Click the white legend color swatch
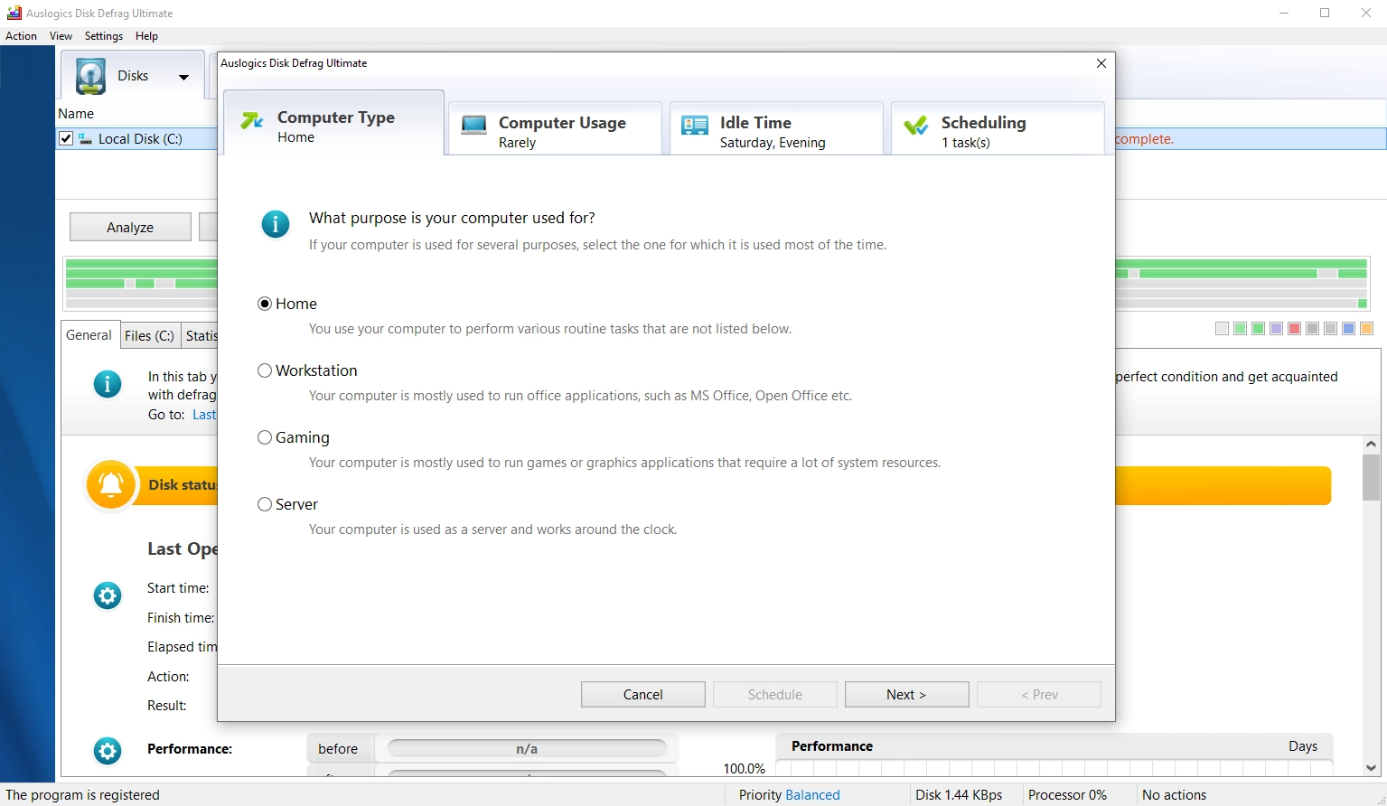Screen dimensions: 1387x806 point(1223,328)
